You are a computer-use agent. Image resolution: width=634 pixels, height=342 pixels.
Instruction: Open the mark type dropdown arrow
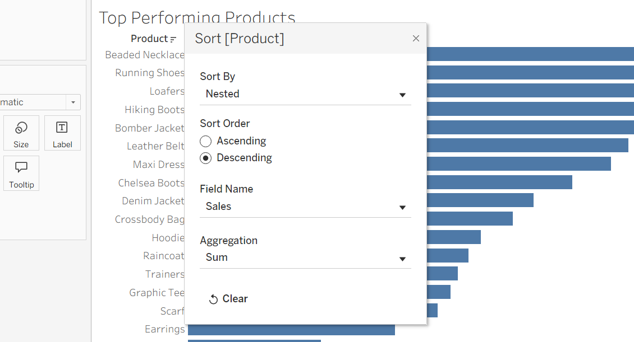[x=73, y=102]
